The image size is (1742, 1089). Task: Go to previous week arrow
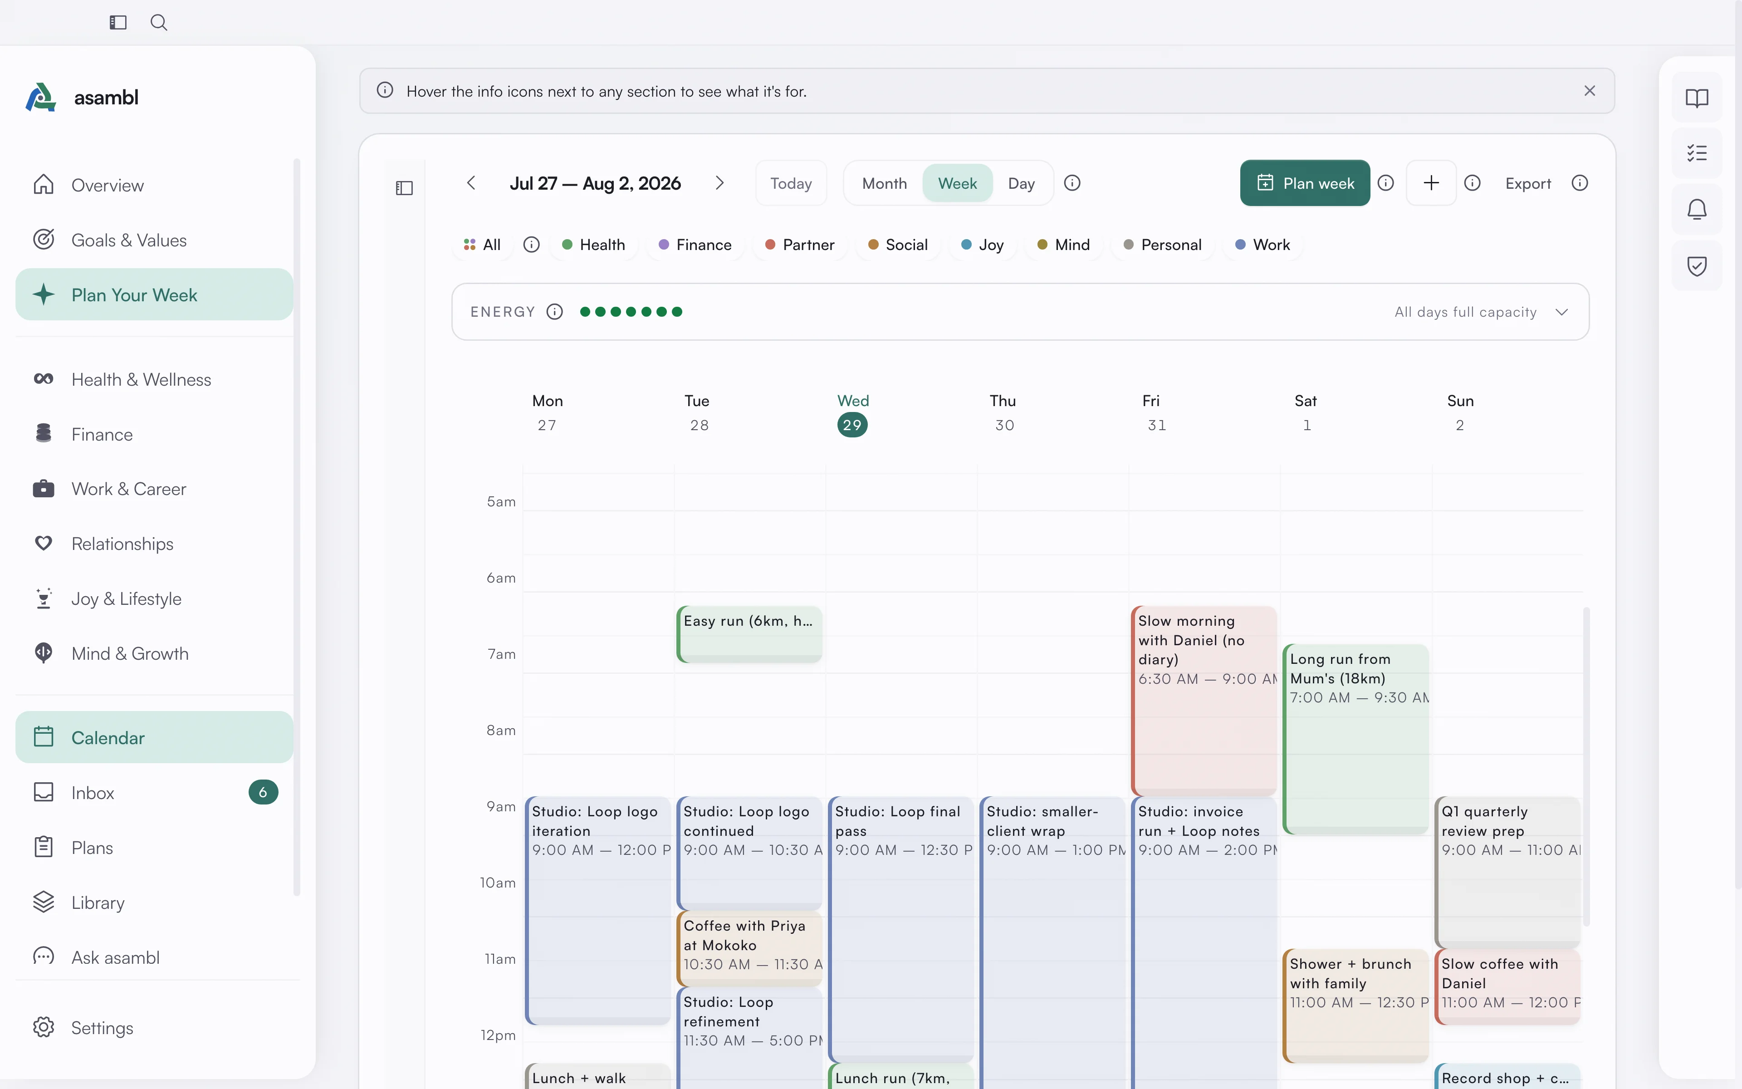click(471, 183)
